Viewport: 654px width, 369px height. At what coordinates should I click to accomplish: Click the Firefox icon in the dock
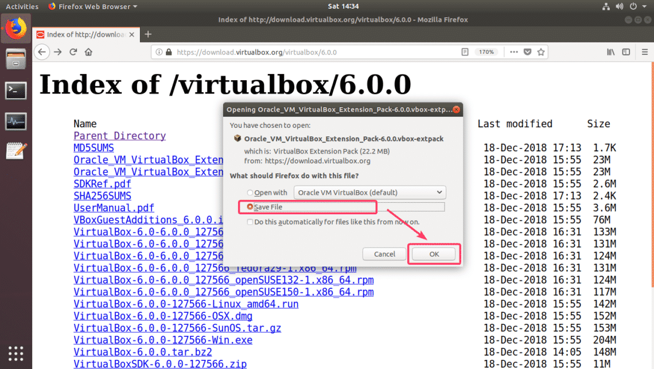pos(16,28)
